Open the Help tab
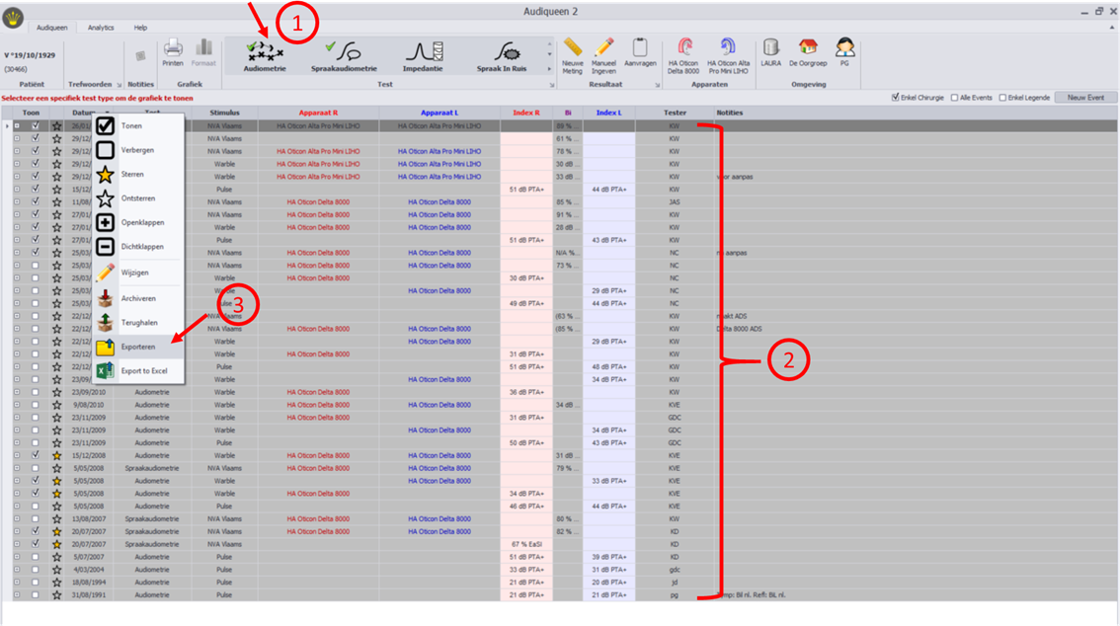Screen dimensions: 1120x626 click(x=140, y=28)
